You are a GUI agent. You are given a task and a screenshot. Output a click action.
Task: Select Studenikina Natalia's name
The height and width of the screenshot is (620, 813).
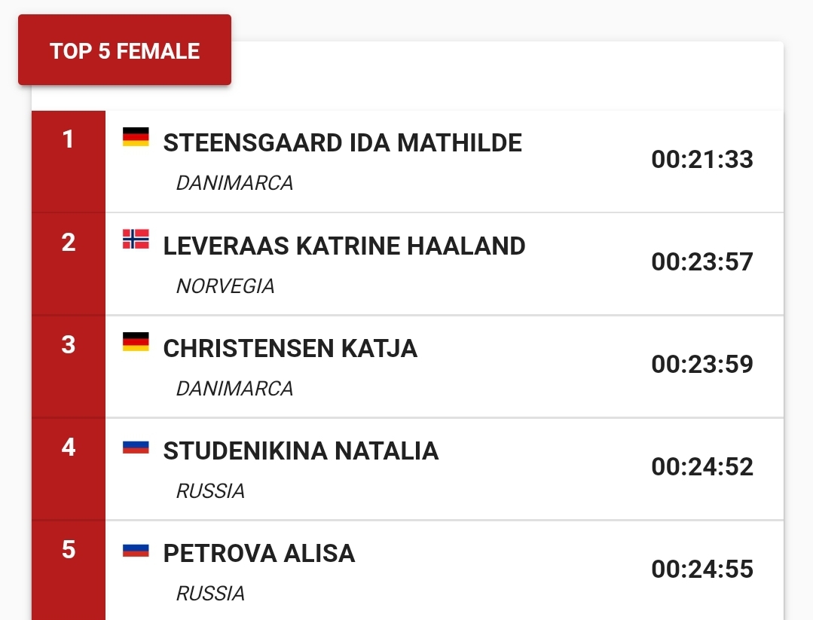pos(301,450)
